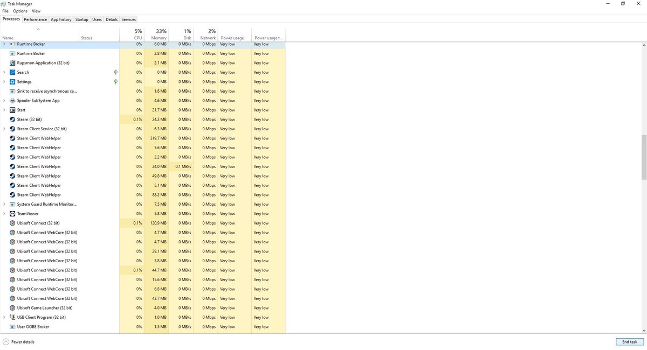Select the Processes tab
Screen dimensions: 647x350
tap(11, 19)
